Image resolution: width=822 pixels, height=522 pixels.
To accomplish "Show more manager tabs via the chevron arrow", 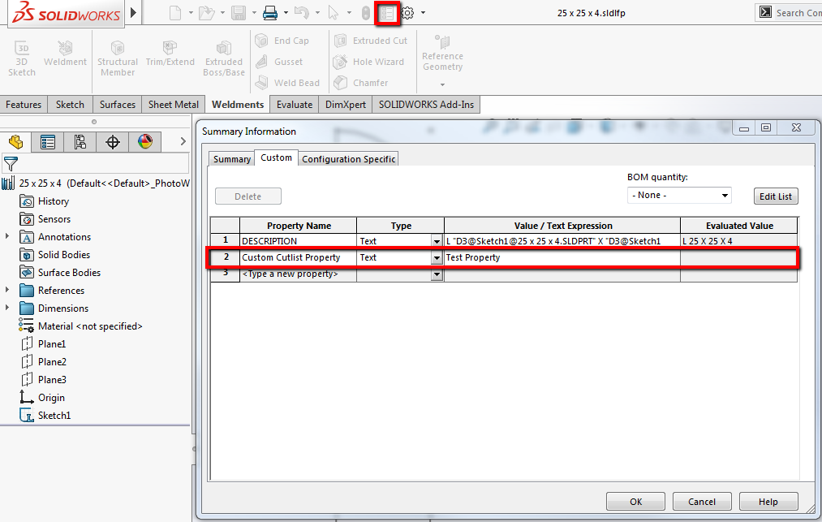I will [x=183, y=141].
